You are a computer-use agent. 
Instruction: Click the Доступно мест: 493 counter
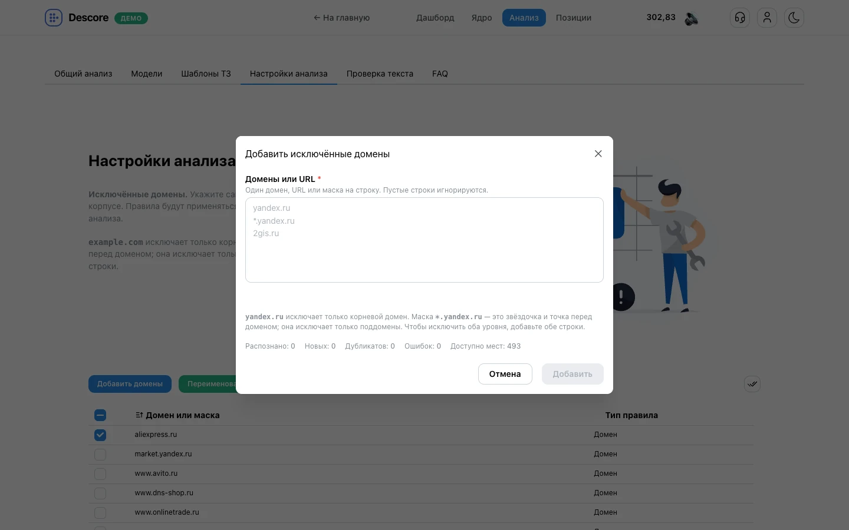click(486, 346)
